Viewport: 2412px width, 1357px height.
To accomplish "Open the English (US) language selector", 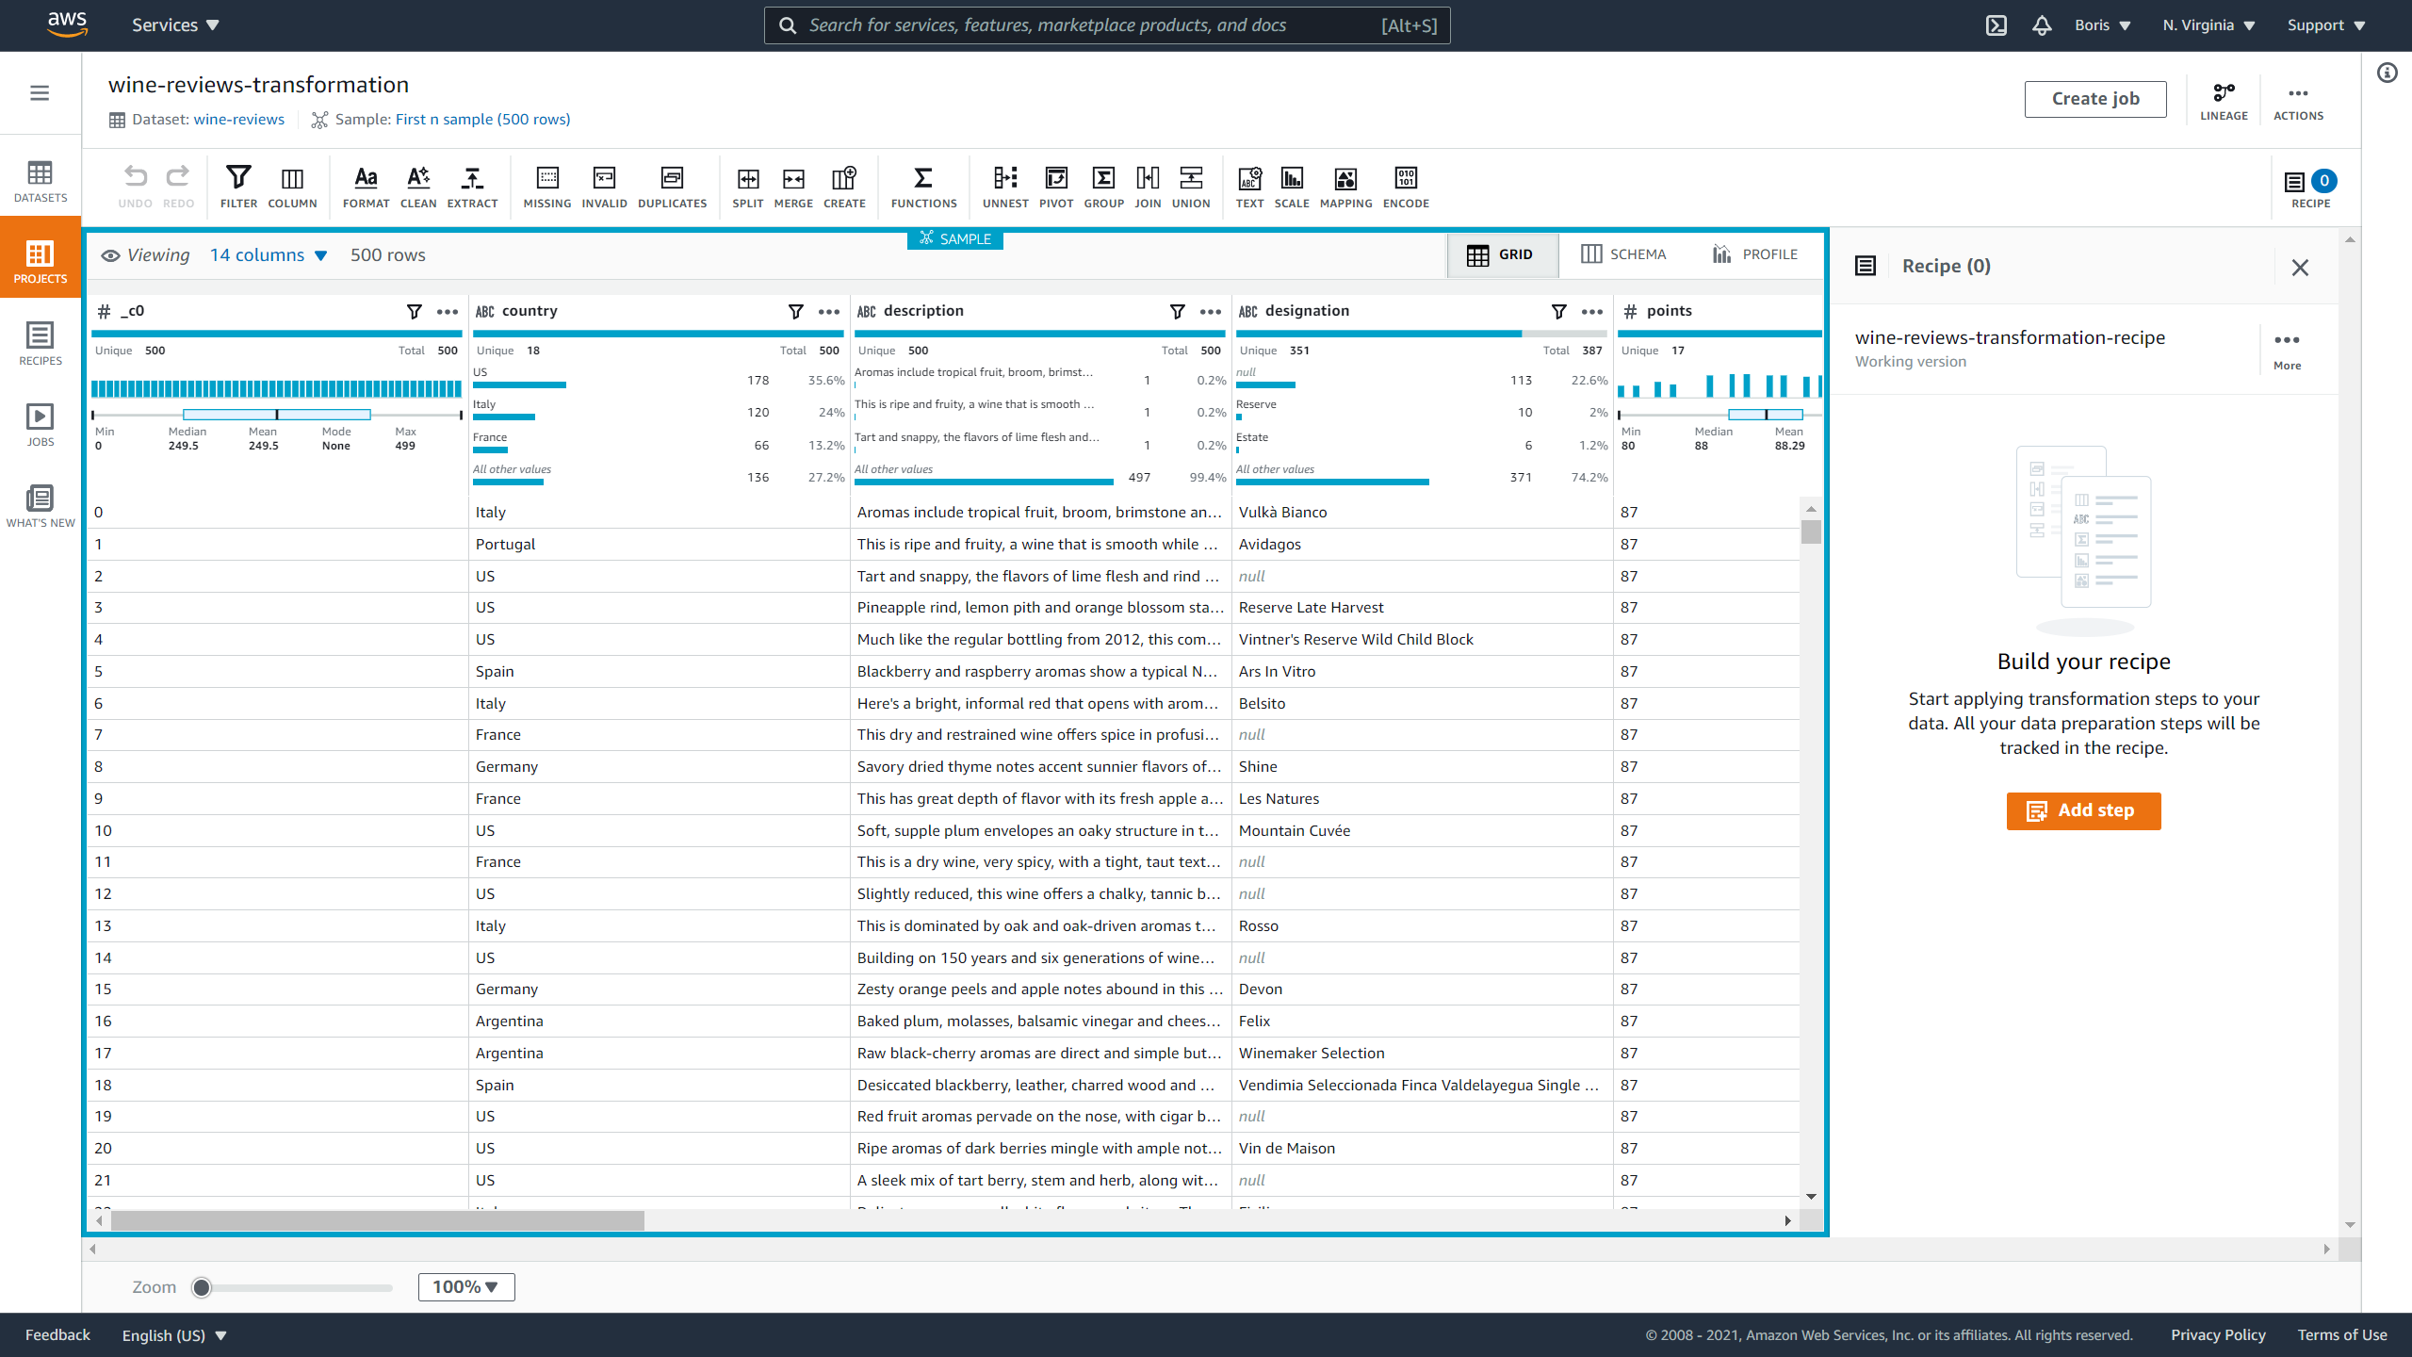I will (x=174, y=1335).
